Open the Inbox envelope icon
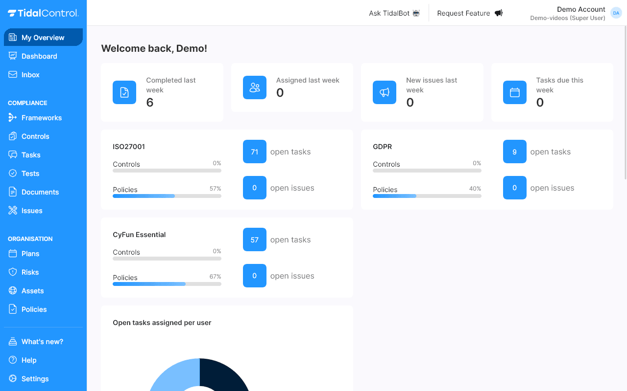627x391 pixels. pos(12,75)
